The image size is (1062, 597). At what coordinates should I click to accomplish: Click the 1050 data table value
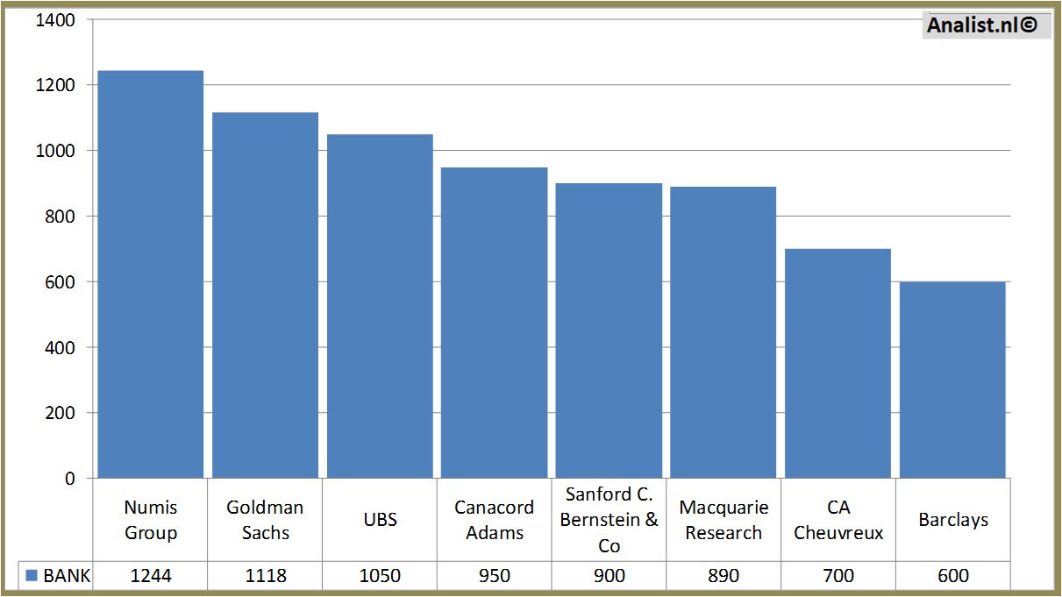click(x=380, y=576)
